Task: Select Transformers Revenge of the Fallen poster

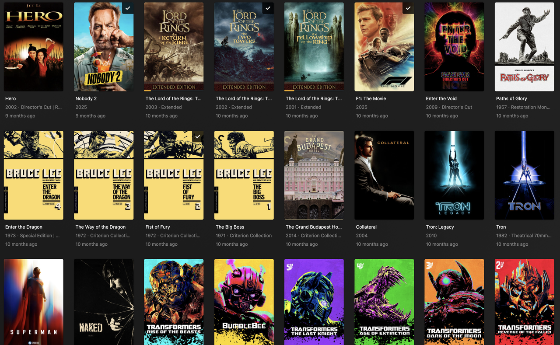Action: pyautogui.click(x=525, y=302)
